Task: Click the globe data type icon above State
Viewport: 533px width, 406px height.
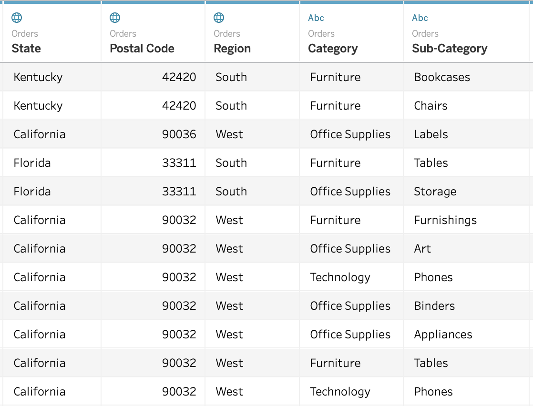Action: coord(17,18)
